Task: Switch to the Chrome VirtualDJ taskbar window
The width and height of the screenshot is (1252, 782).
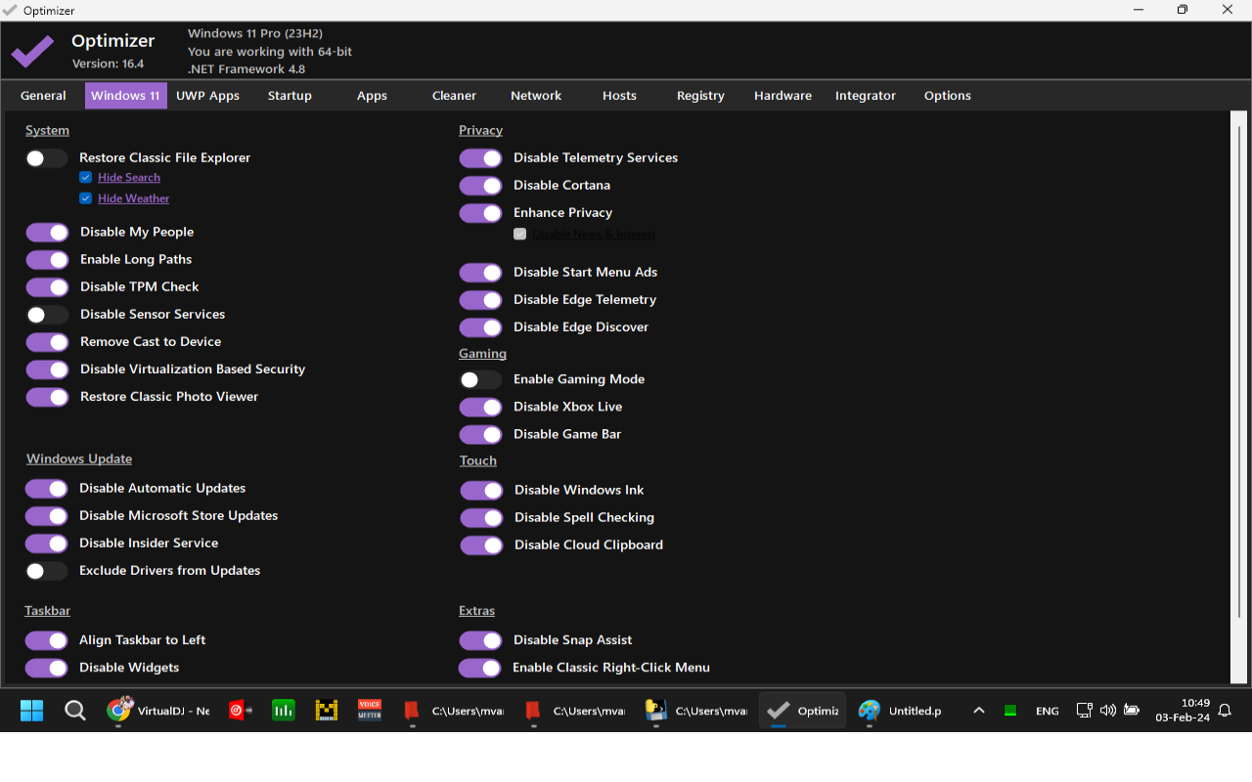Action: [x=158, y=711]
